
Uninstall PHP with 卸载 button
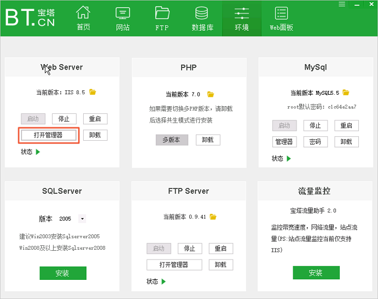[208, 140]
